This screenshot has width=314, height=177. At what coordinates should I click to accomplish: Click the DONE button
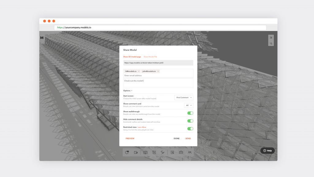tap(176, 139)
